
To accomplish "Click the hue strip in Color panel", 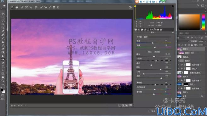I will tap(204, 22).
